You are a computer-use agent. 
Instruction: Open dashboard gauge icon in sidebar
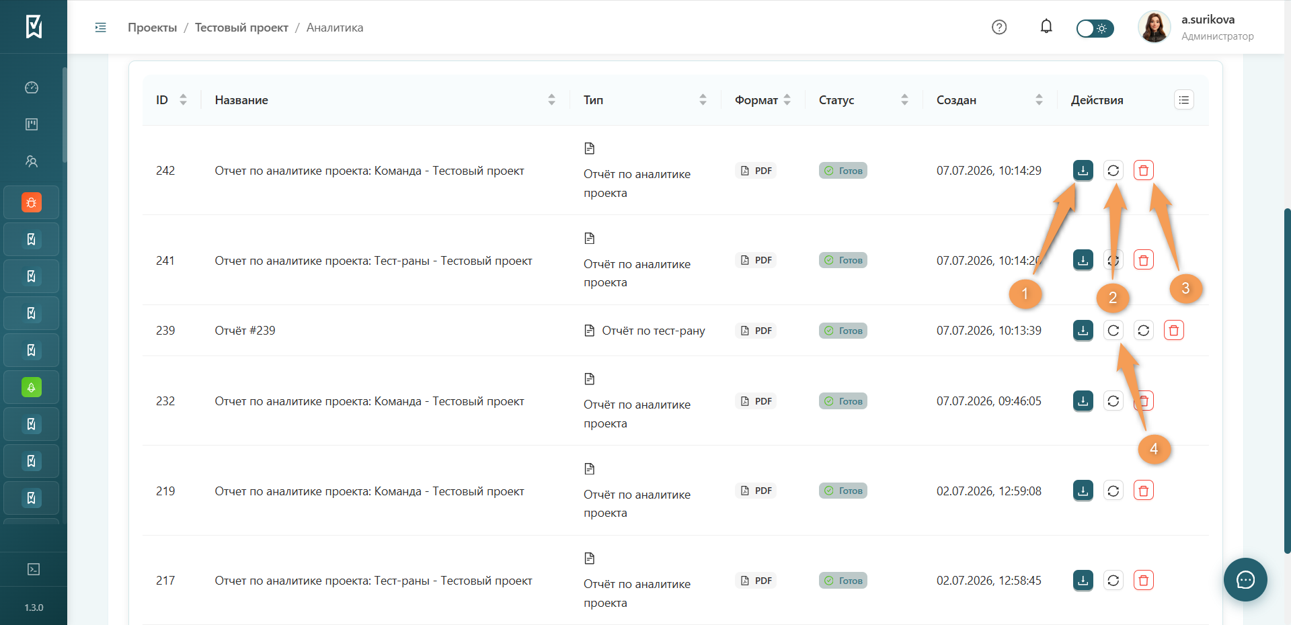[x=32, y=87]
